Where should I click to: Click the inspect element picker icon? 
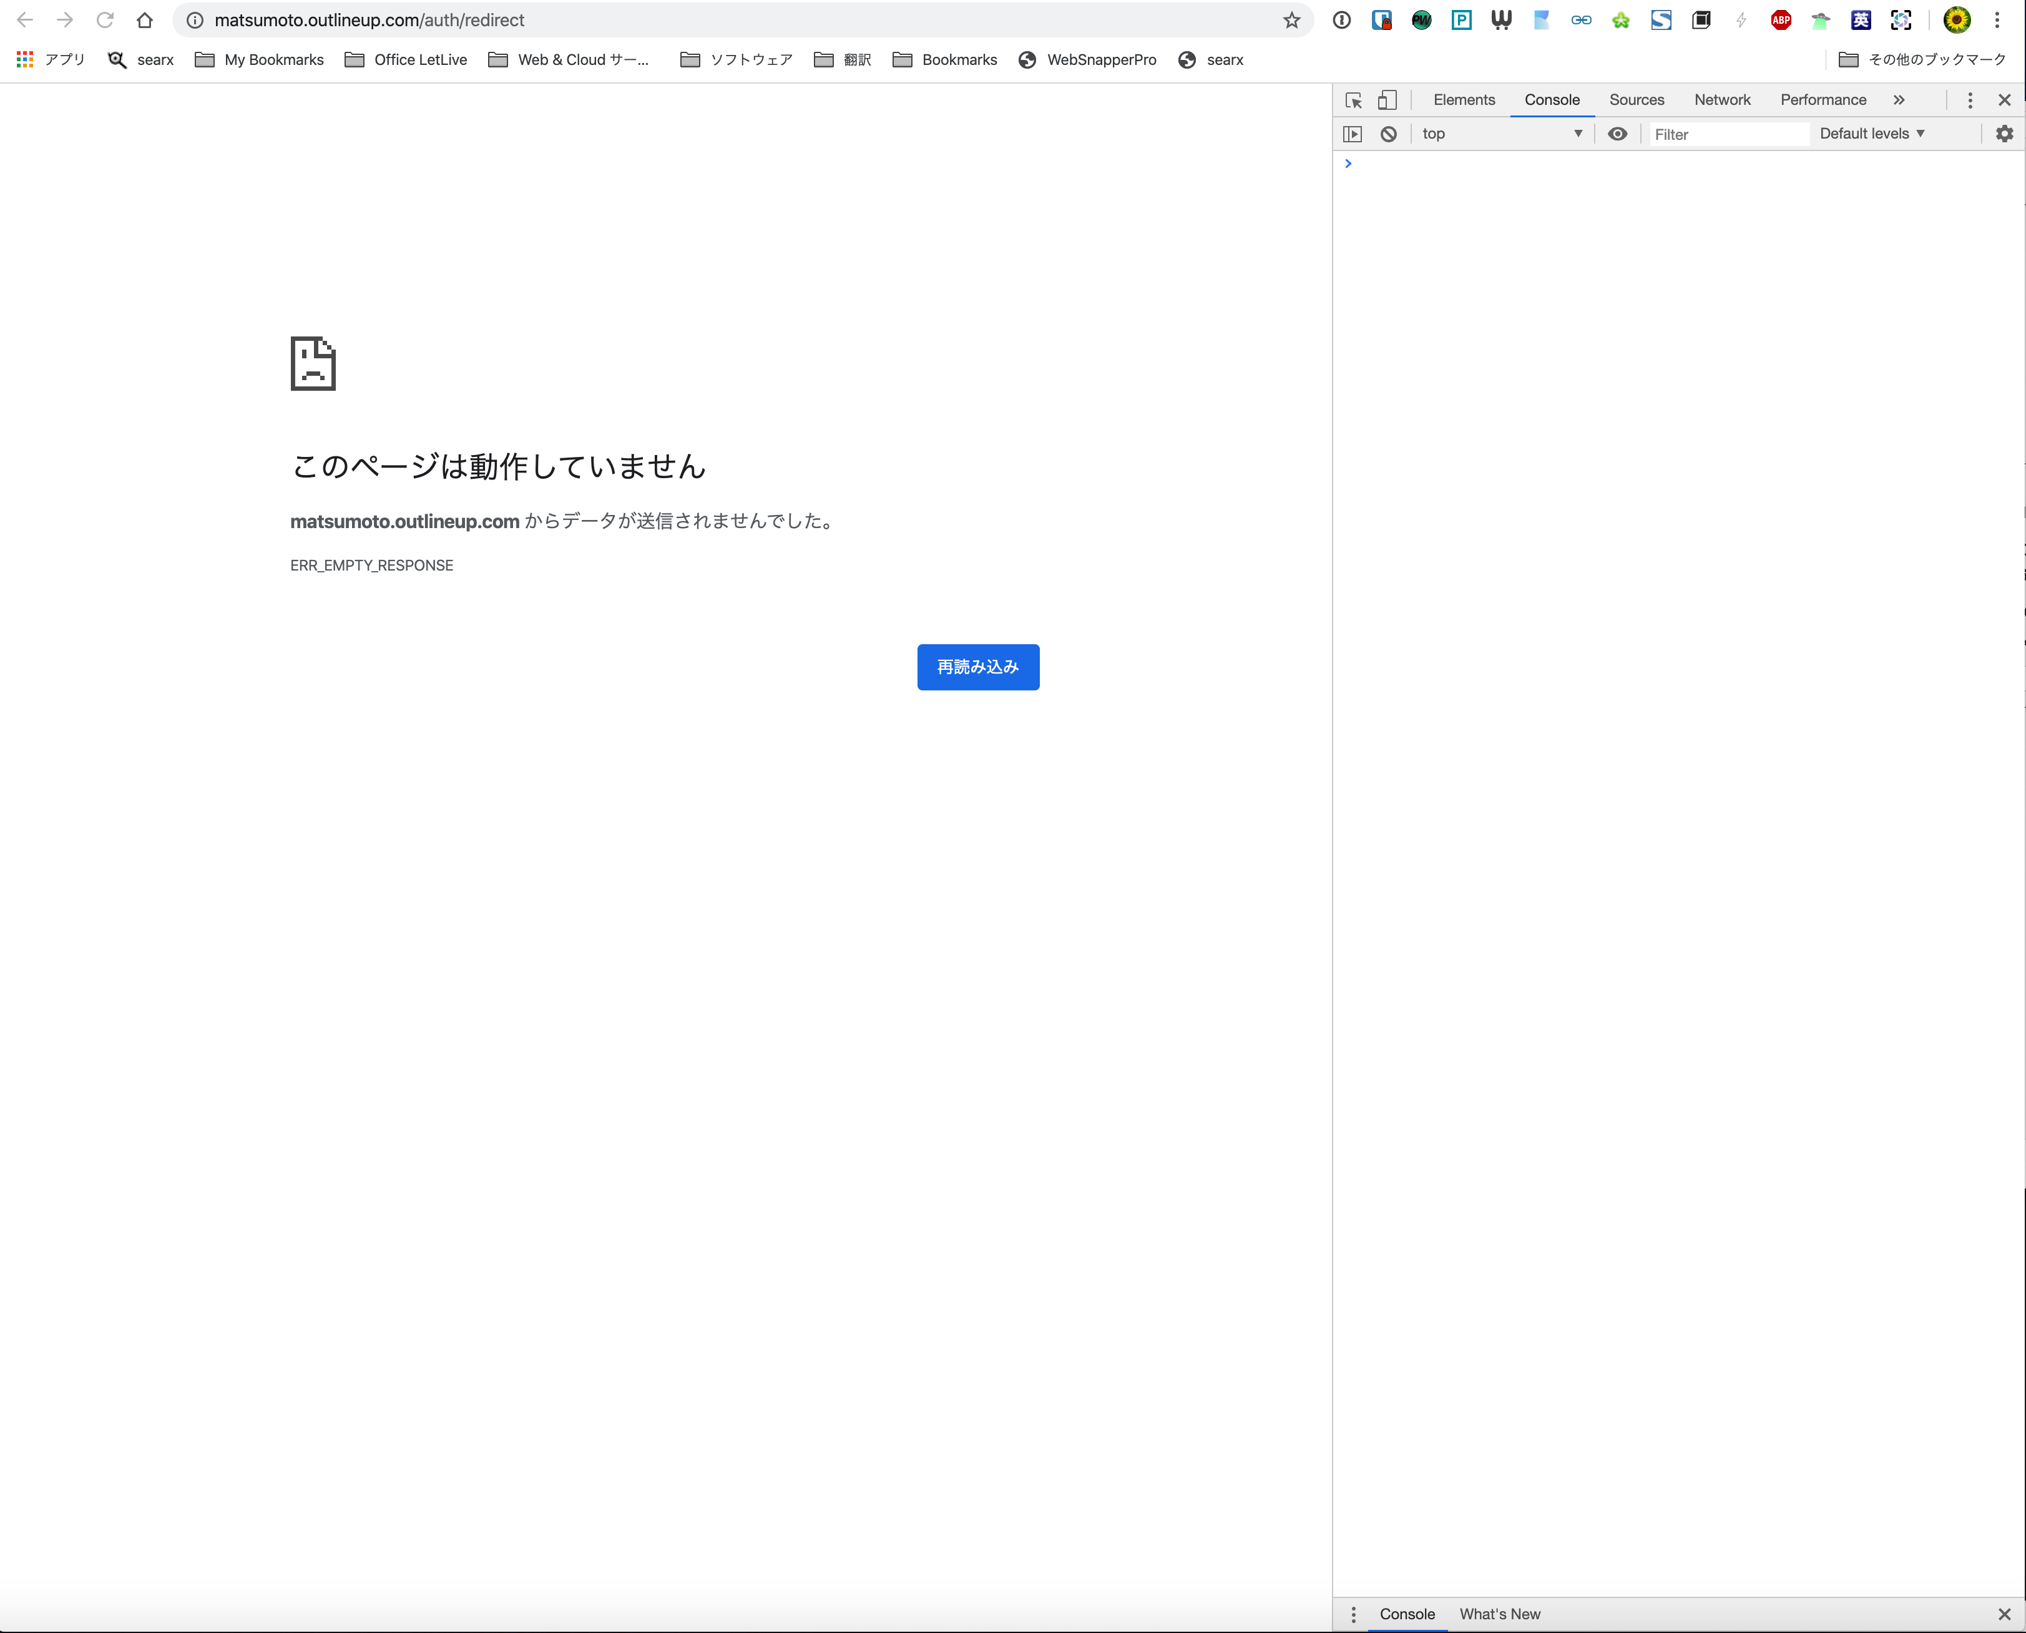1354,100
